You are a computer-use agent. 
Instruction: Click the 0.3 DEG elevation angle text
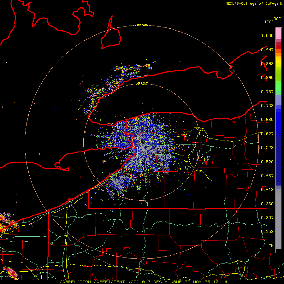152,282
